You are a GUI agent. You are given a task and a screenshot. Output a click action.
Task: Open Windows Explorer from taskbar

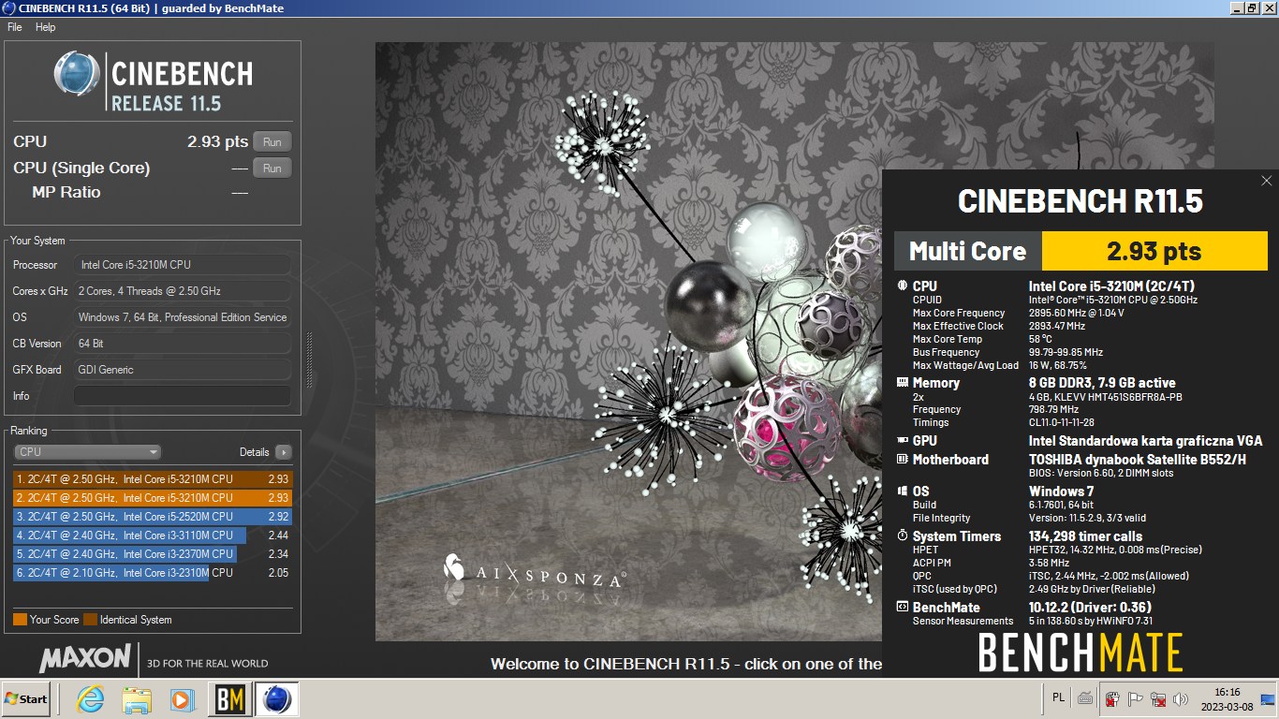point(137,698)
